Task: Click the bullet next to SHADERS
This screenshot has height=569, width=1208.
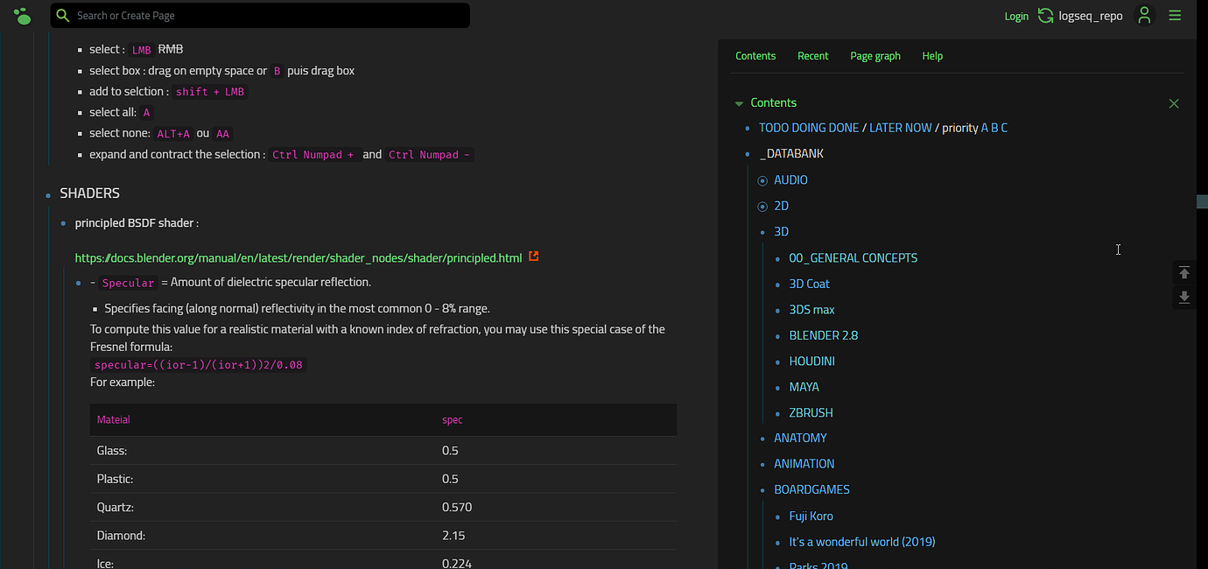Action: [46, 193]
